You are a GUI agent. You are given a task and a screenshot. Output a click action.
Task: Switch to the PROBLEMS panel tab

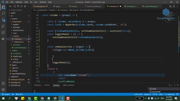tap(37, 85)
